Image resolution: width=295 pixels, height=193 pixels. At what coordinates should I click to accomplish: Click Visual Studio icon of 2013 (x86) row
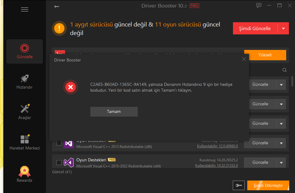point(69,144)
